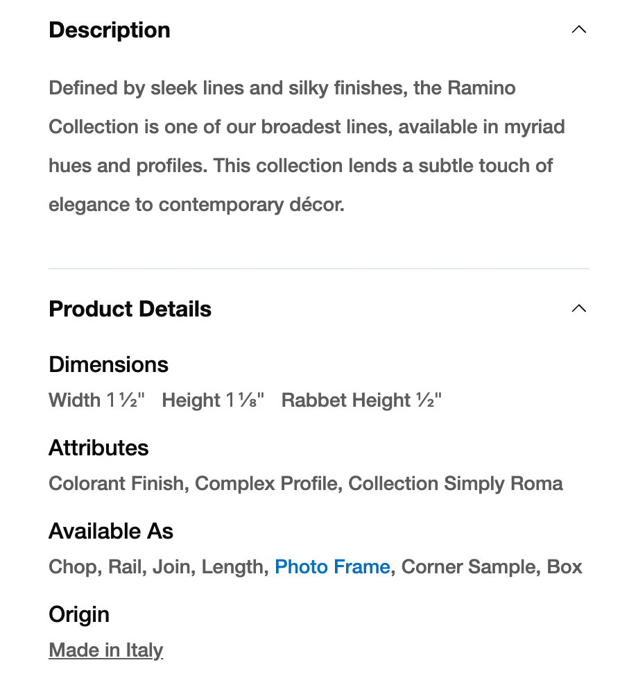This screenshot has height=683, width=620.
Task: Click the Box availability option text
Action: pos(565,567)
